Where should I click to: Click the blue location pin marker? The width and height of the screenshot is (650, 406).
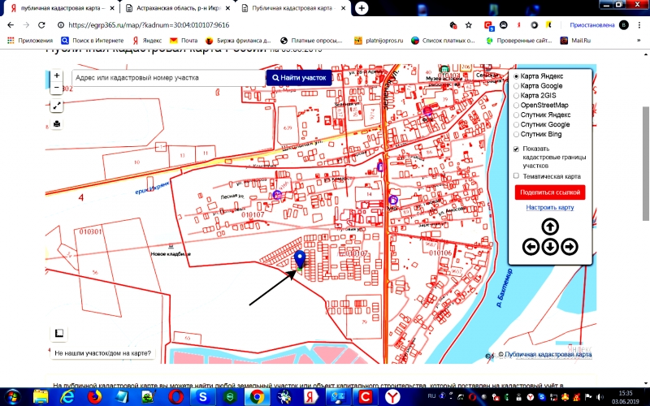[299, 259]
